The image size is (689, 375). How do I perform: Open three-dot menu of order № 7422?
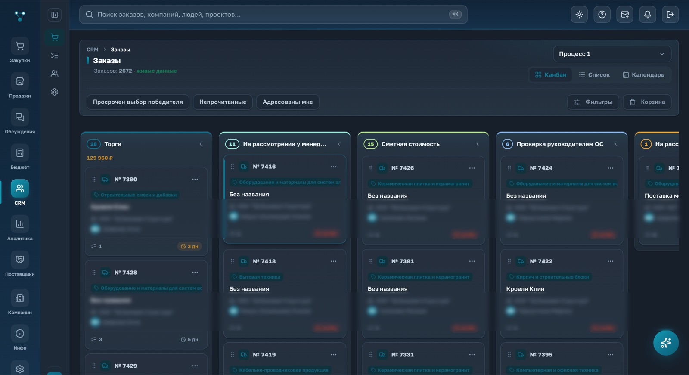610,261
